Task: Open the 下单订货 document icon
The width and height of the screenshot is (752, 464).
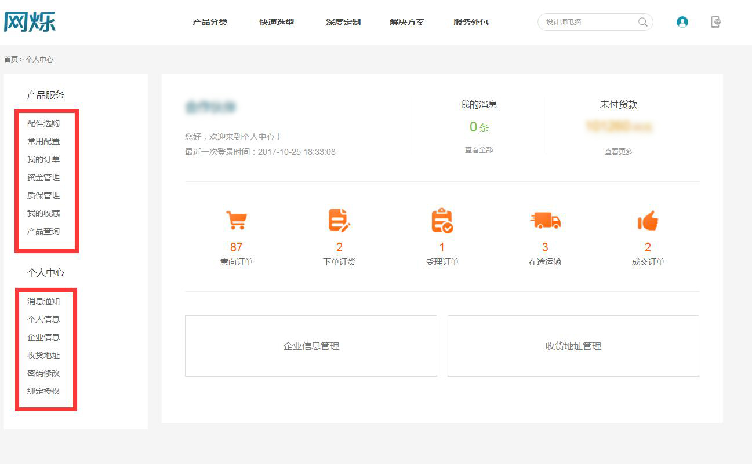Action: tap(339, 221)
